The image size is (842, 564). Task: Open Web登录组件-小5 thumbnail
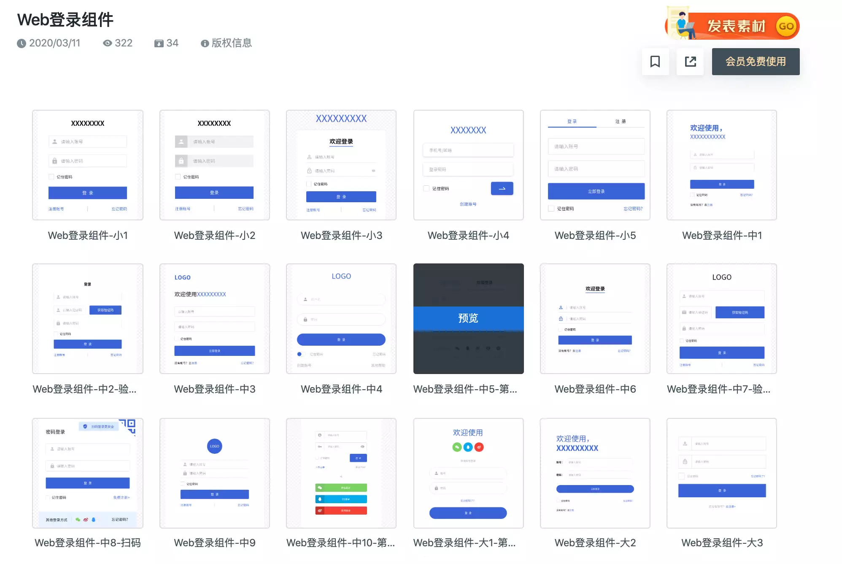point(595,165)
